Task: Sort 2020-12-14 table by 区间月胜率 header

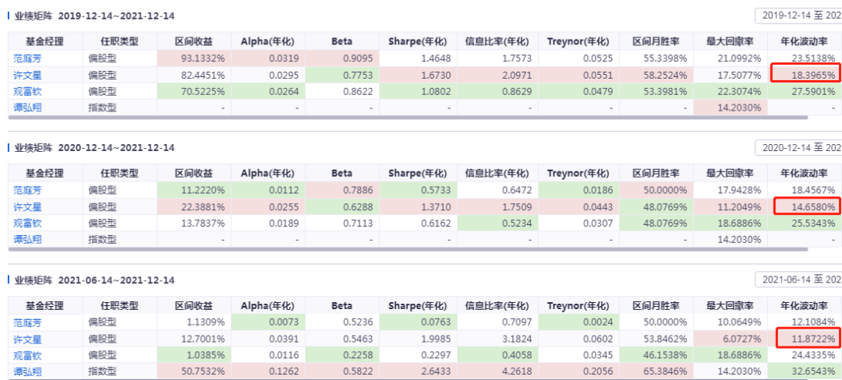Action: tap(656, 173)
